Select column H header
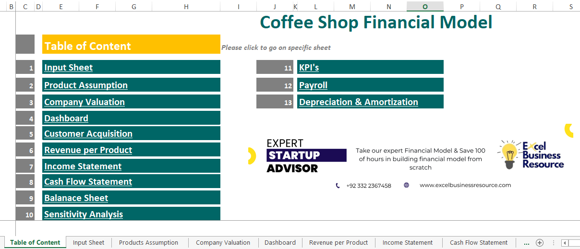The height and width of the screenshot is (249, 580). click(x=186, y=6)
